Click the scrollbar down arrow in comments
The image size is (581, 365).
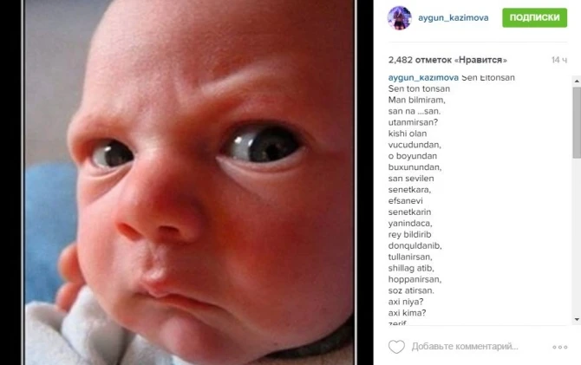point(577,319)
